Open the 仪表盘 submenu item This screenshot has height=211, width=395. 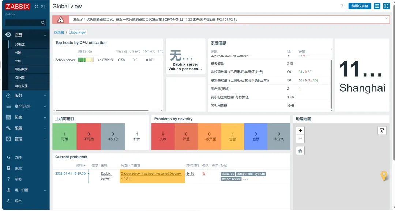coord(19,44)
